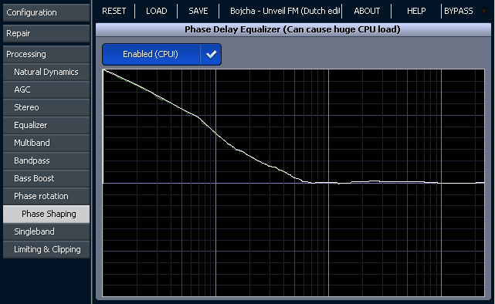The width and height of the screenshot is (495, 304).
Task: Toggle the BYPASS button
Action: [x=459, y=11]
